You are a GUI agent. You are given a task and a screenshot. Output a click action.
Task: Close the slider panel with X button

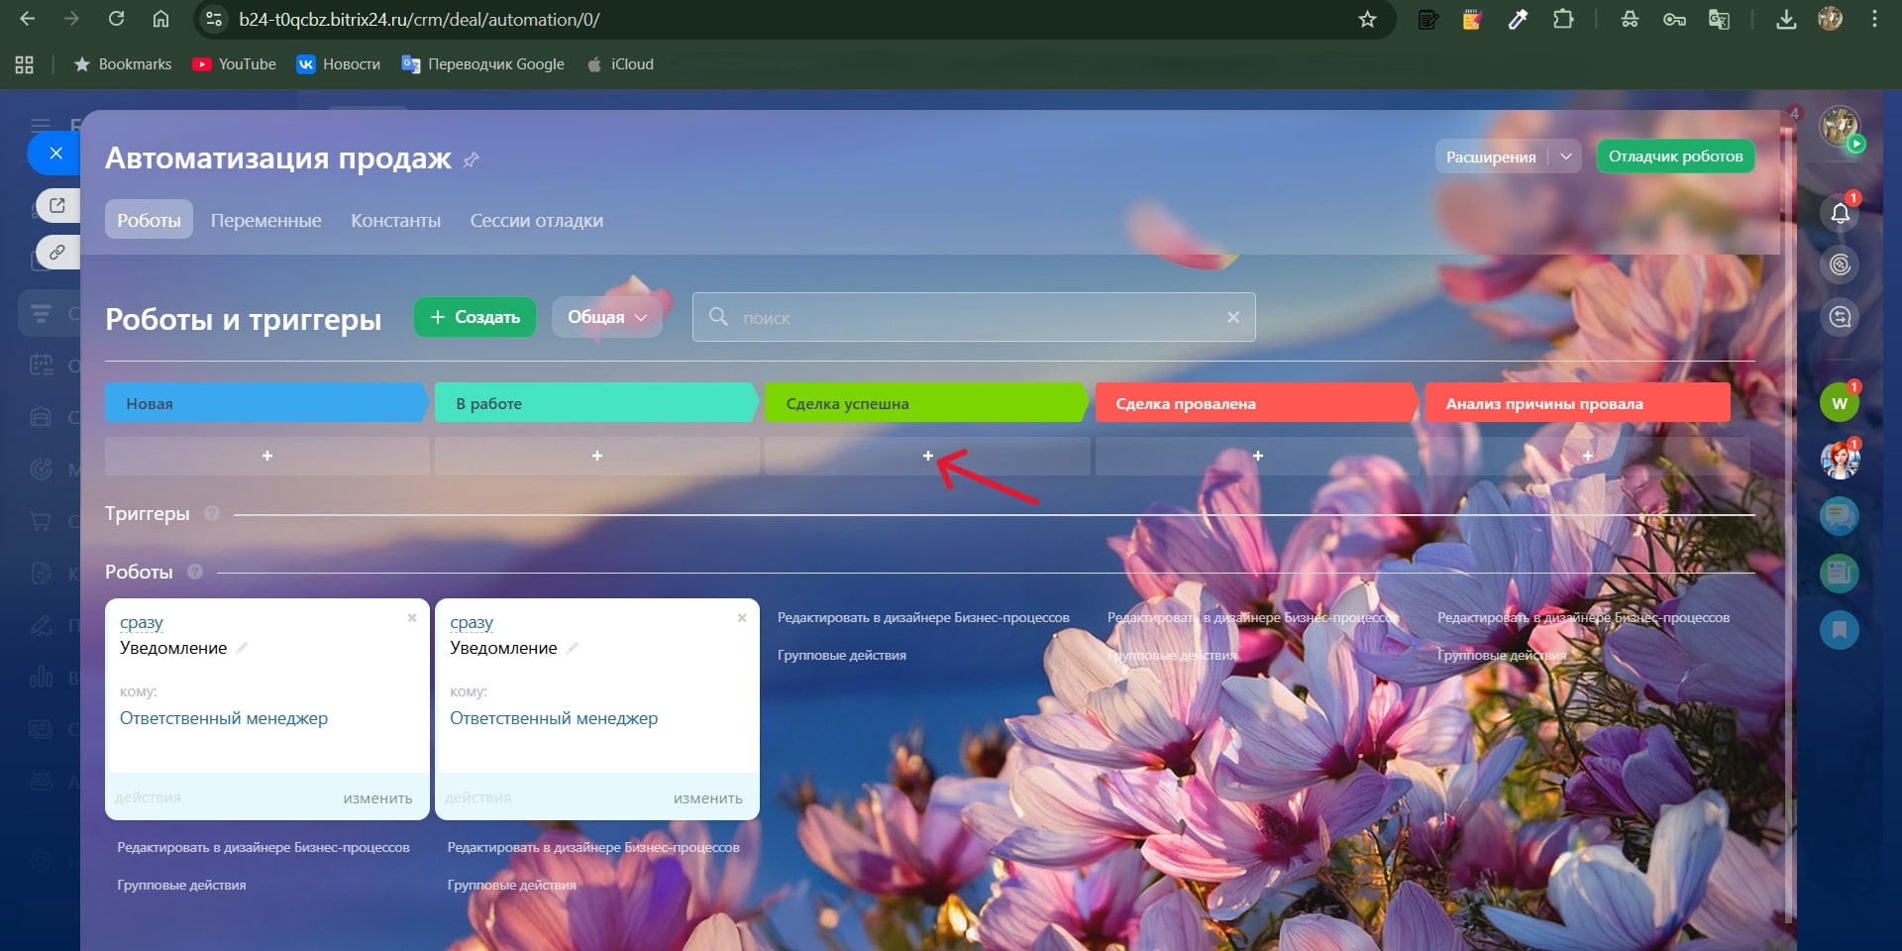pyautogui.click(x=56, y=154)
